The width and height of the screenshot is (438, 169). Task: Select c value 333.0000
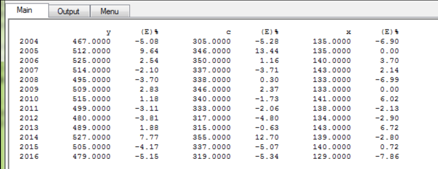(212, 109)
